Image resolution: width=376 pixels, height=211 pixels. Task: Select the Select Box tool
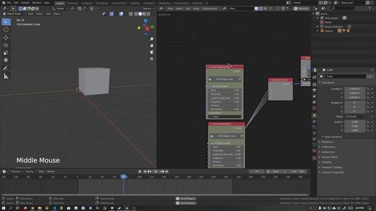coord(6,22)
